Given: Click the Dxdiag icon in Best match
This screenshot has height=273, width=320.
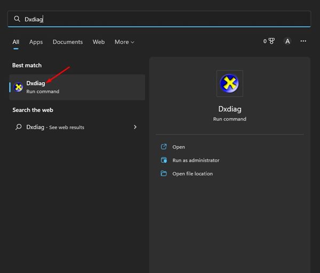Looking at the screenshot, I should (19, 87).
